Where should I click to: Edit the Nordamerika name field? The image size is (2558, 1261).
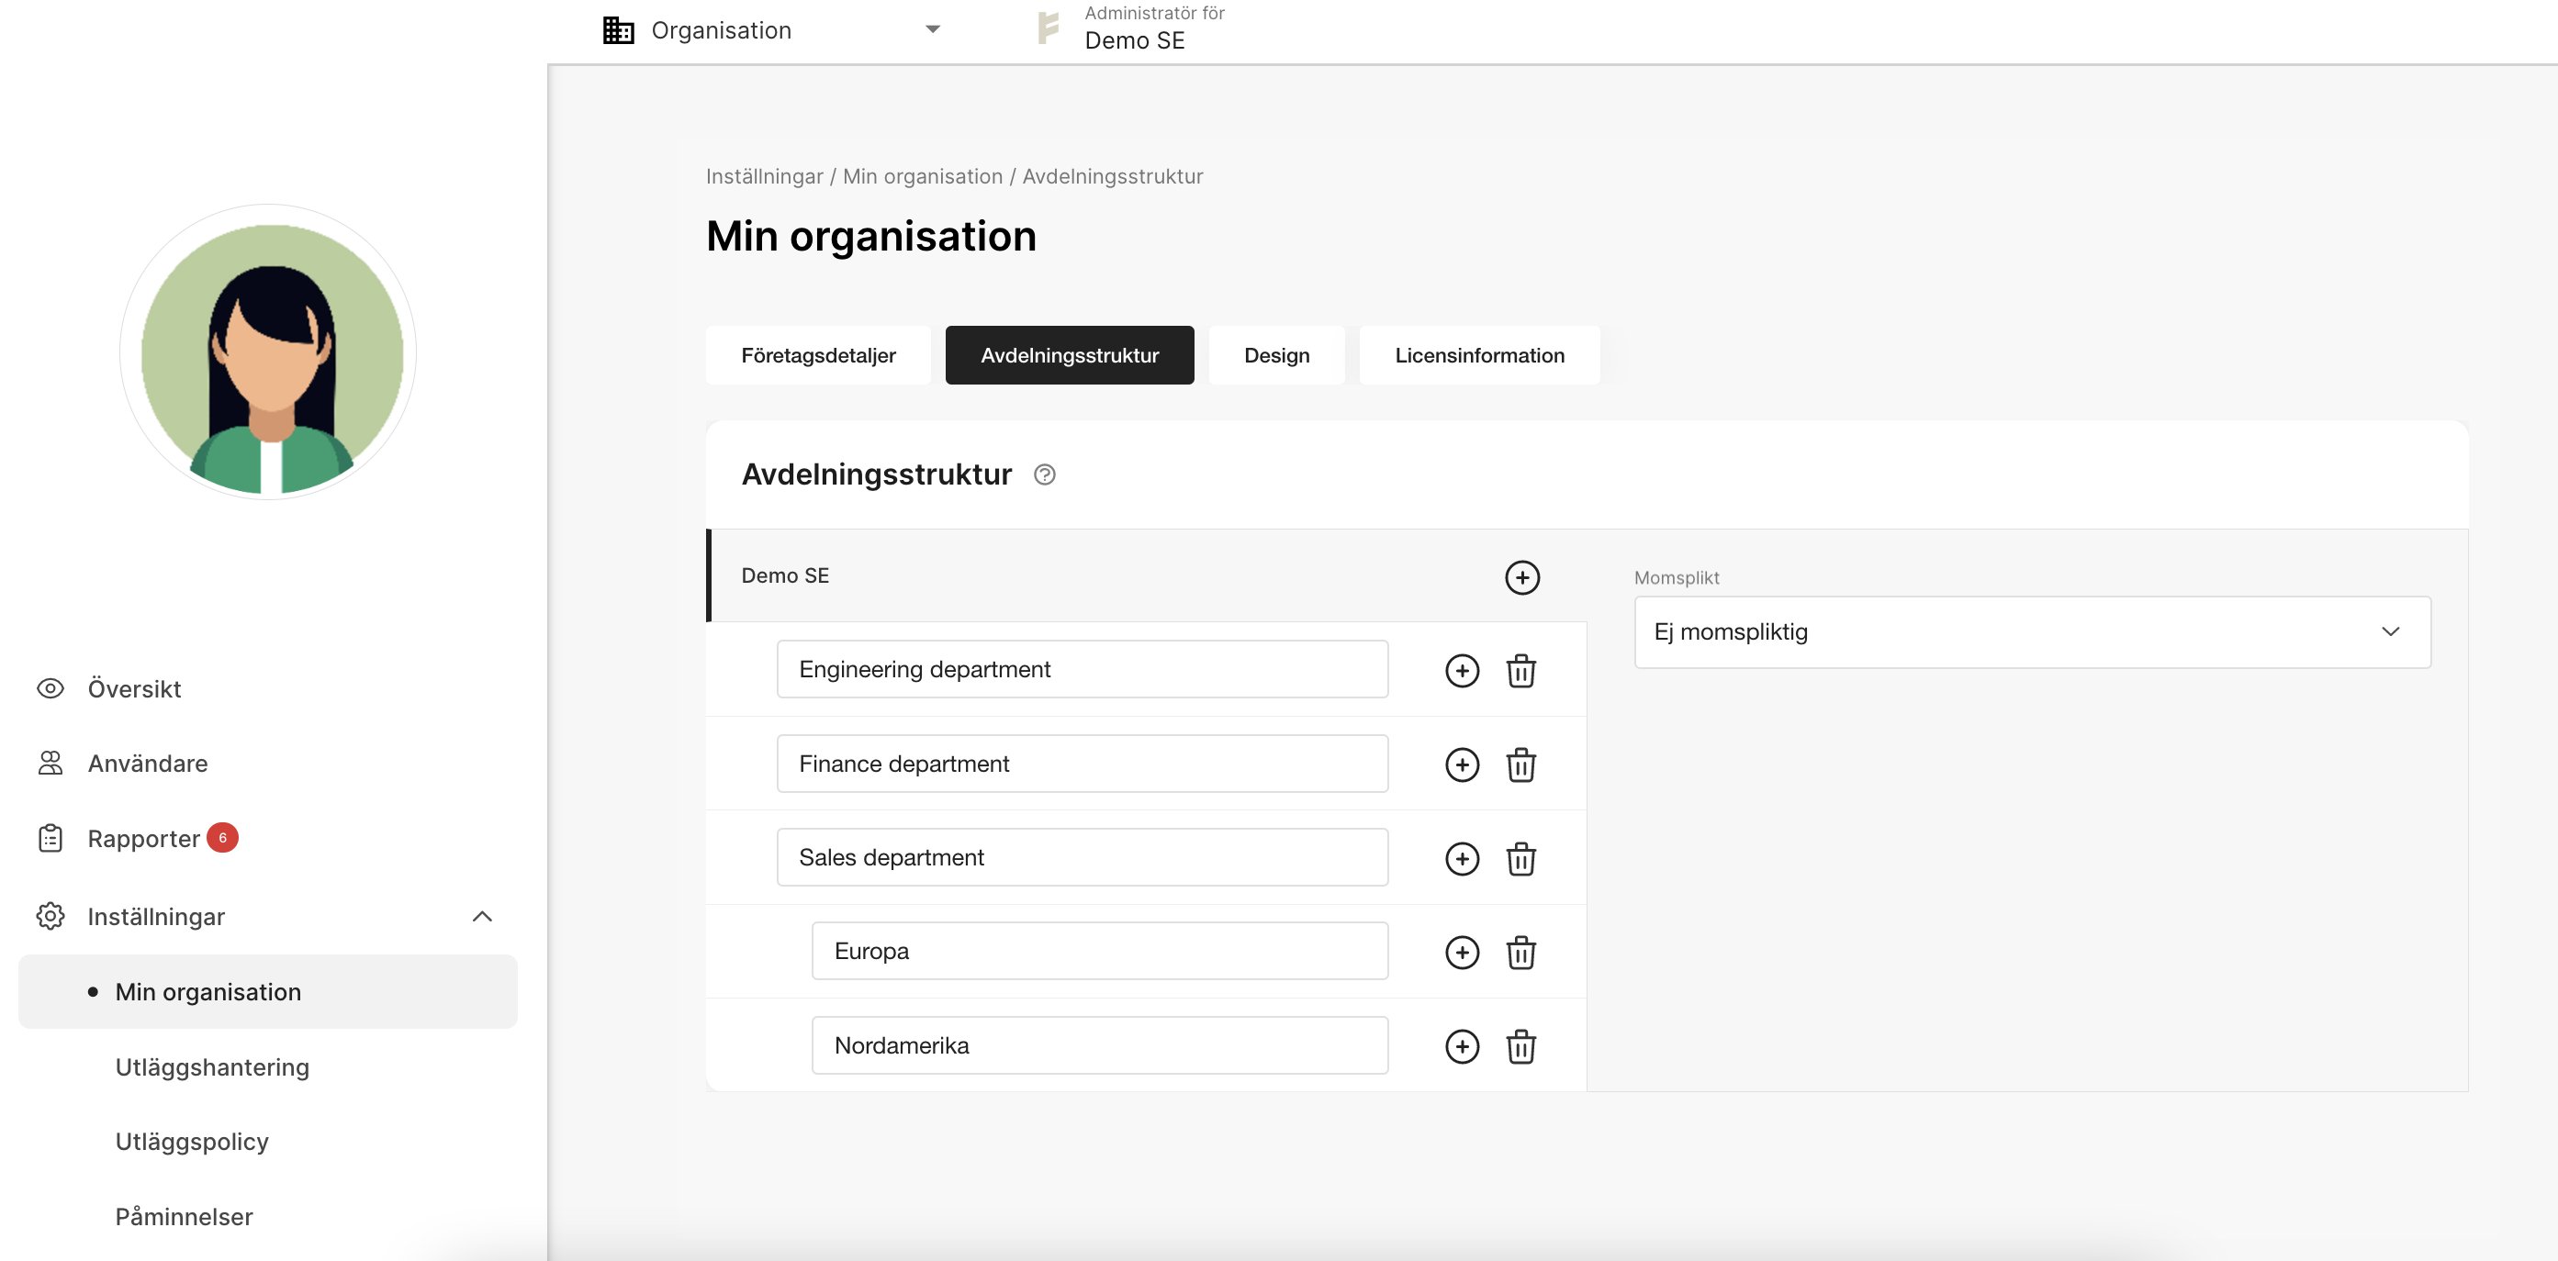[1099, 1044]
